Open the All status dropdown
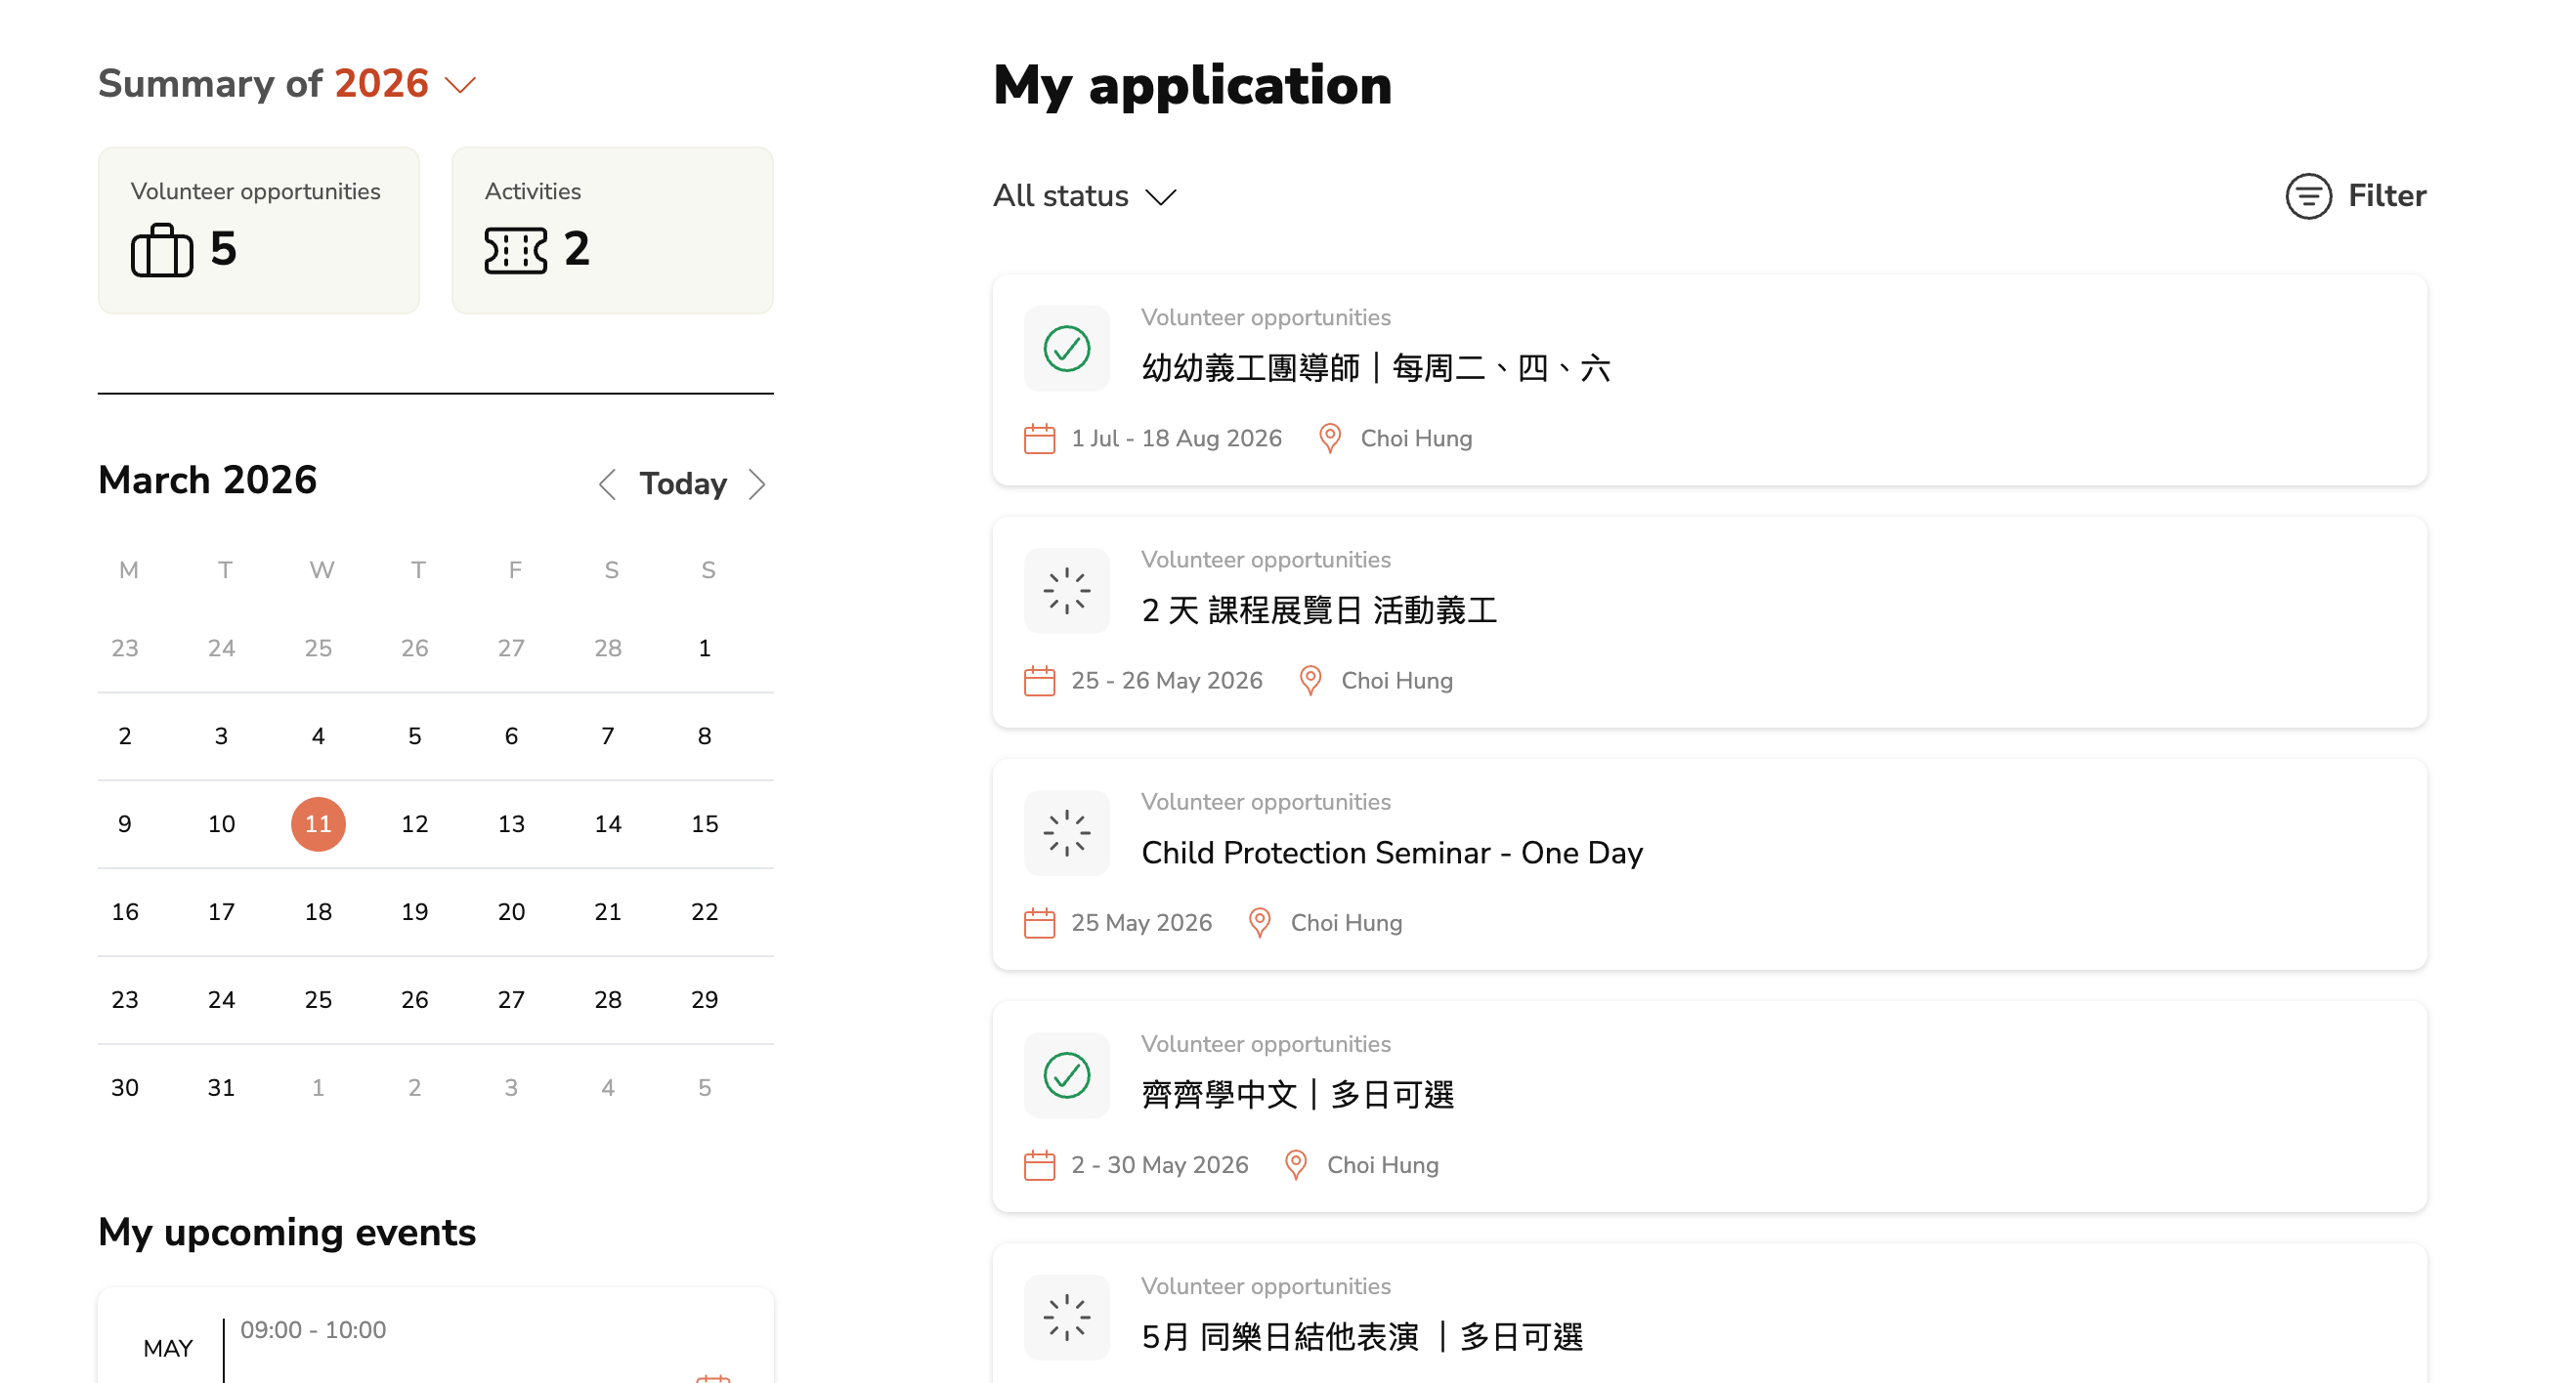 [x=1084, y=196]
